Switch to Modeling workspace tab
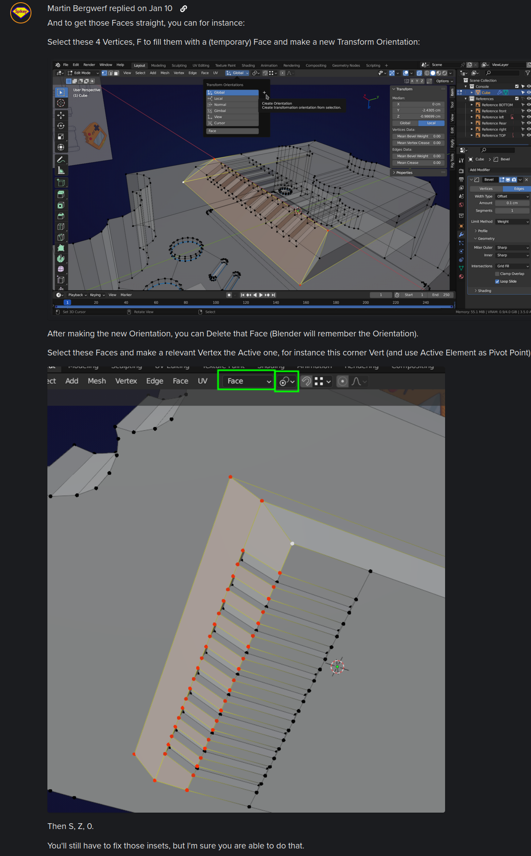Image resolution: width=531 pixels, height=856 pixels. pos(158,66)
